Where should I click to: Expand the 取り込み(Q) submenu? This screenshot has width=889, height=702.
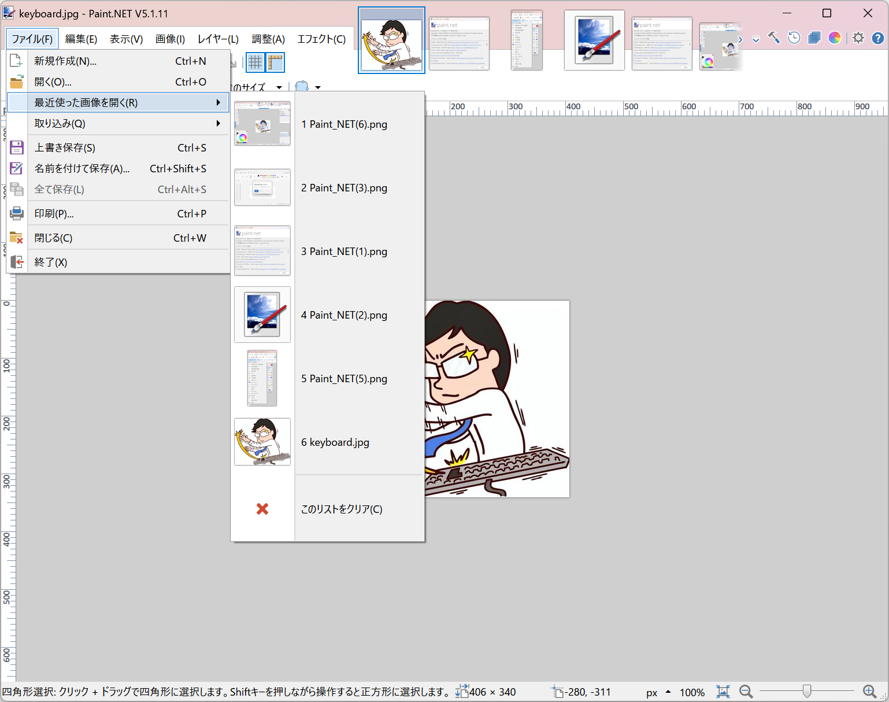pyautogui.click(x=118, y=123)
